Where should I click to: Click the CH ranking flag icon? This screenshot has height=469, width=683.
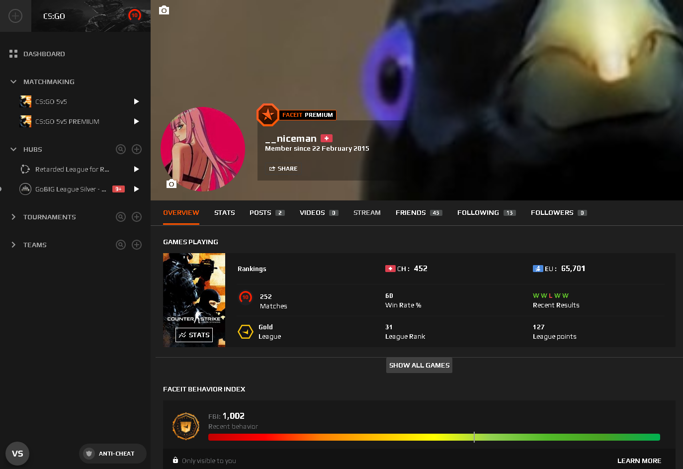click(x=390, y=269)
